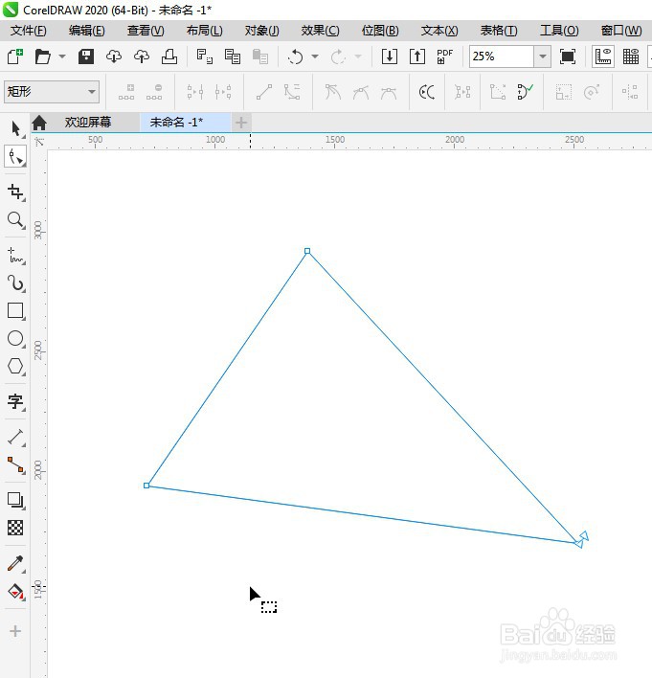Click the cloud upload icon
Screen dimensions: 652x678
coord(142,56)
